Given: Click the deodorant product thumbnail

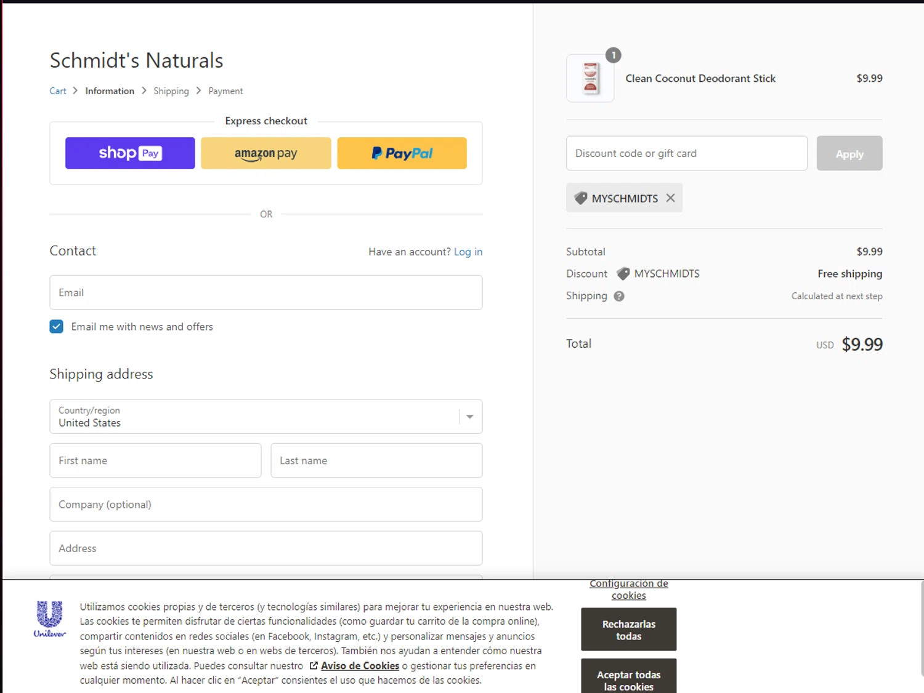Looking at the screenshot, I should [x=590, y=78].
